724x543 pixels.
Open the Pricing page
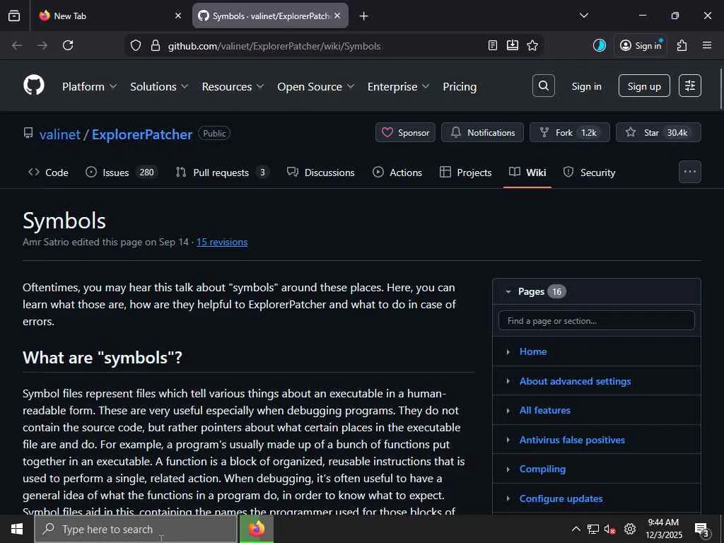460,86
